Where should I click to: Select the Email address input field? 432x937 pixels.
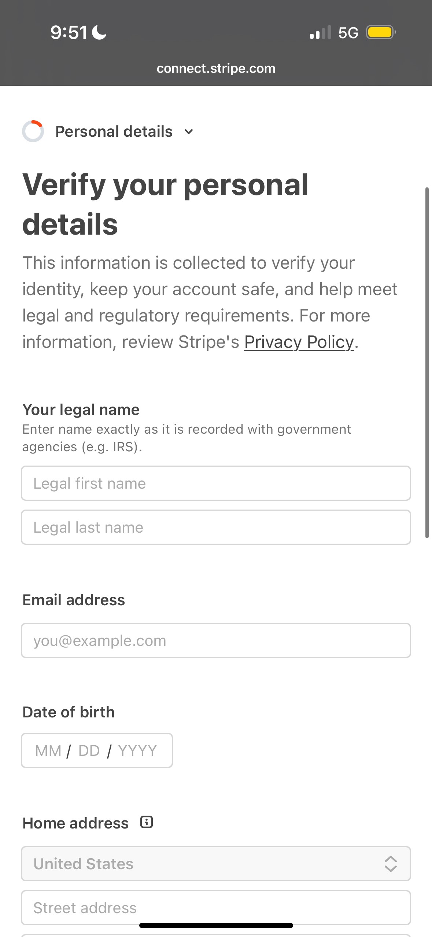216,640
